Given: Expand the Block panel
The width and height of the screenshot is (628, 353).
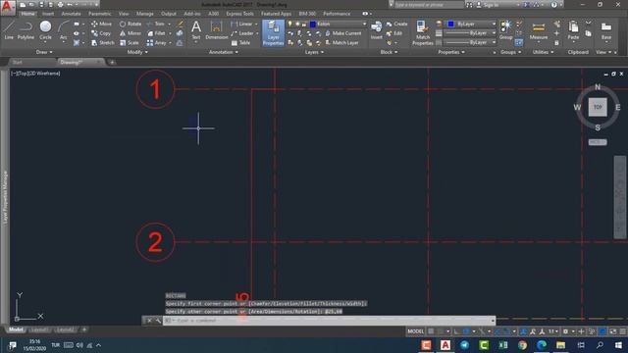Looking at the screenshot, I should 389,52.
